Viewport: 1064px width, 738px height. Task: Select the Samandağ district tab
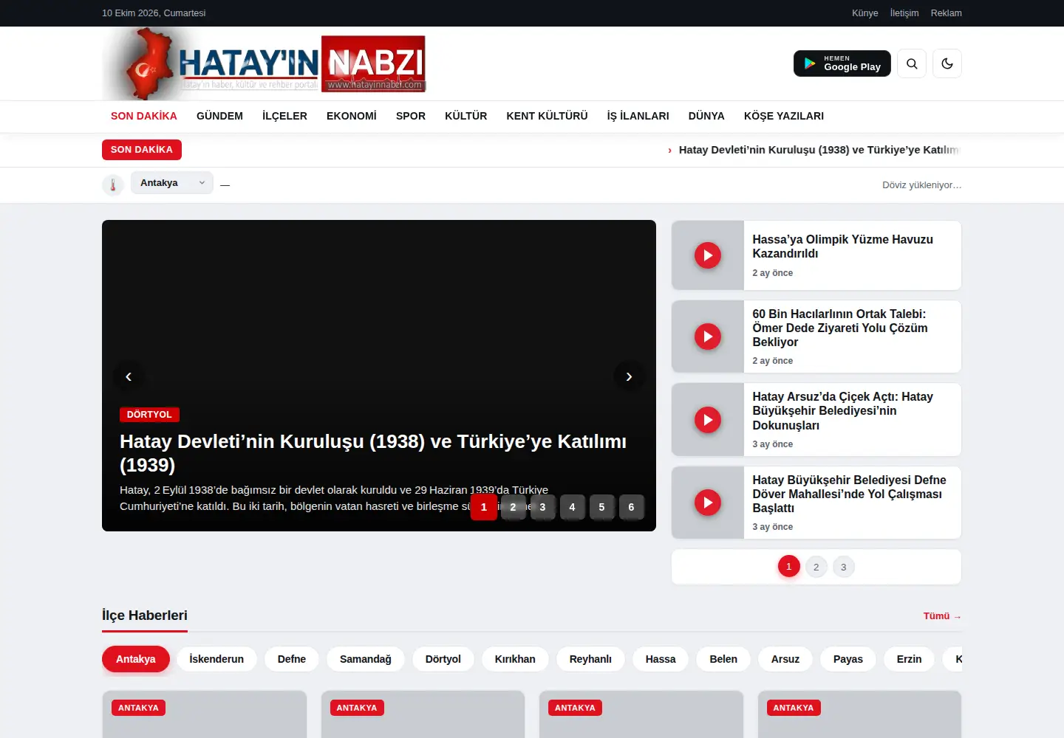tap(366, 659)
